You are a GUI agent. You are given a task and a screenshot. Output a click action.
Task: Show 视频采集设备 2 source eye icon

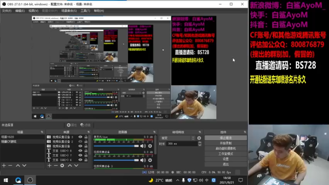(x=80, y=141)
